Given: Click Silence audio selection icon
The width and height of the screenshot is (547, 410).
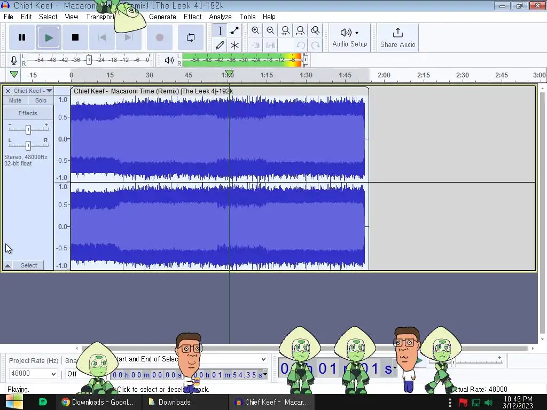Looking at the screenshot, I should coord(270,45).
